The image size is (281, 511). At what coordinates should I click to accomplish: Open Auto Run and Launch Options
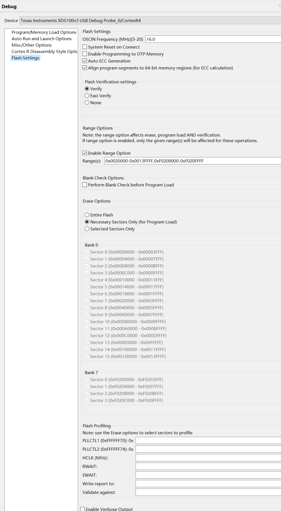point(42,39)
